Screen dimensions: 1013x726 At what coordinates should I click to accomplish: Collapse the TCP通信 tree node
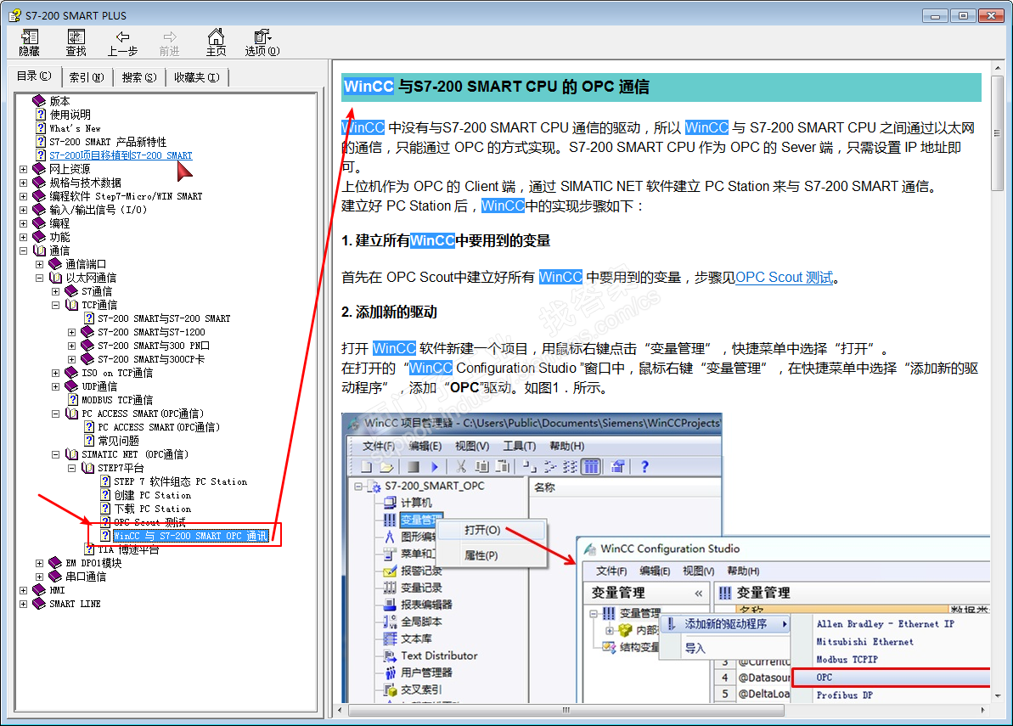pyautogui.click(x=55, y=305)
